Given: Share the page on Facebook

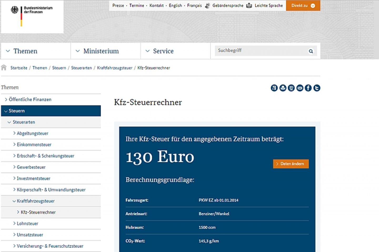Looking at the screenshot, I should pos(308,88).
